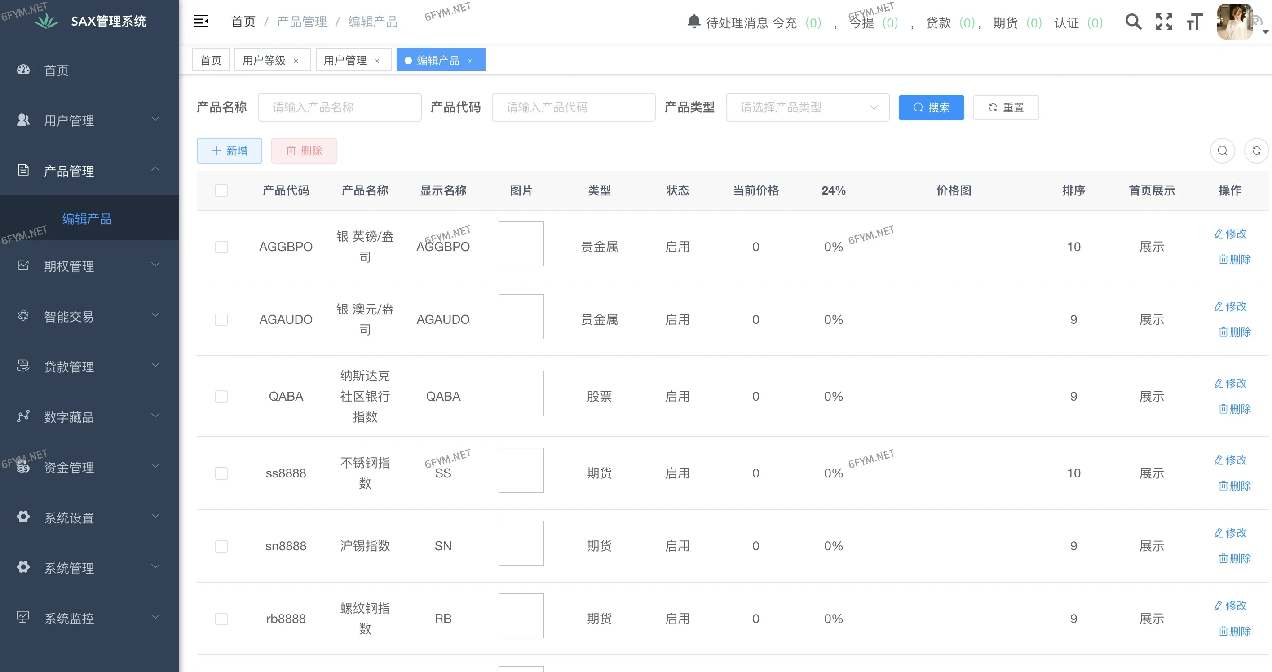Toggle fullscreen with the expand icon
Viewport: 1272px width, 672px height.
(1164, 22)
